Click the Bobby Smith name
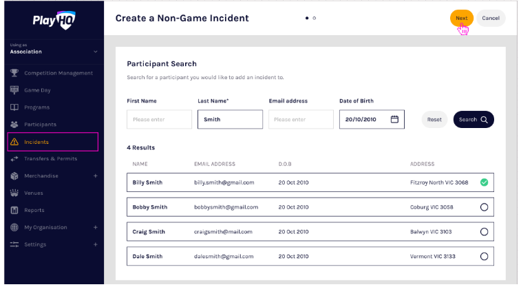This screenshot has height=287, width=521. click(150, 207)
